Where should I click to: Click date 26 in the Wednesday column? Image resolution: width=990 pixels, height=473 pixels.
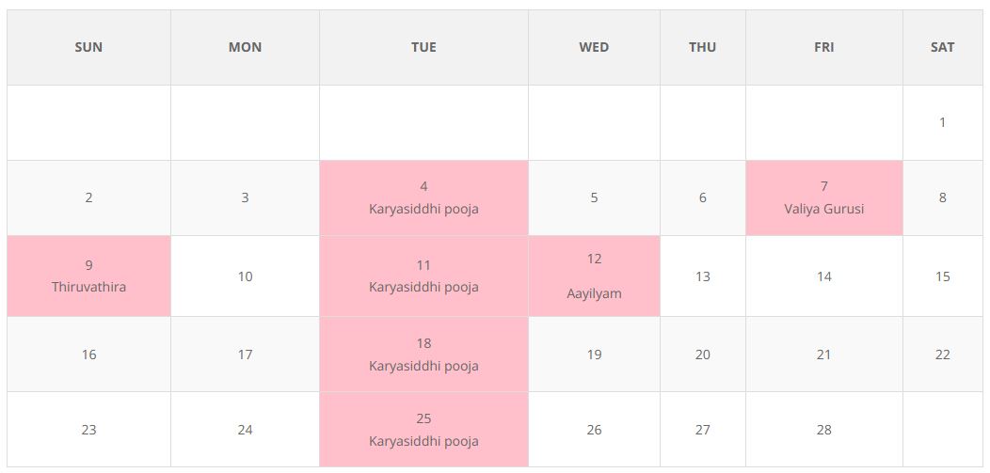pyautogui.click(x=594, y=430)
